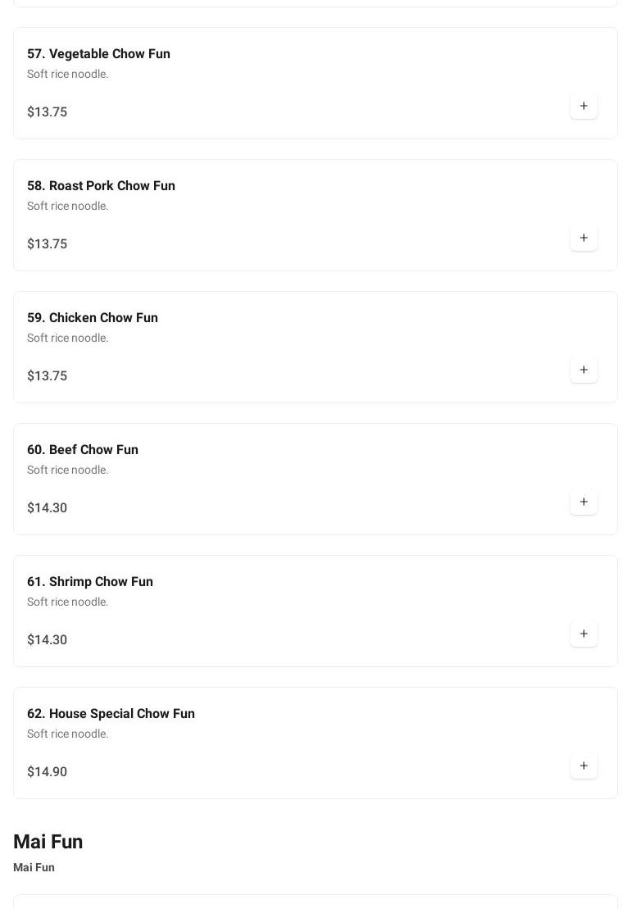Add Vegetable Chow Fun to cart

click(583, 107)
